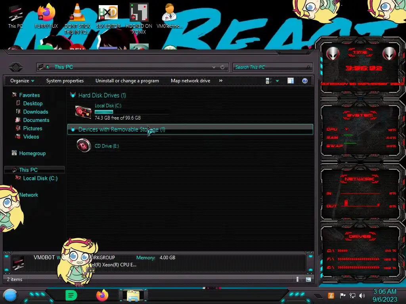The height and width of the screenshot is (304, 406).
Task: Open the Explorer help icon
Action: (305, 81)
